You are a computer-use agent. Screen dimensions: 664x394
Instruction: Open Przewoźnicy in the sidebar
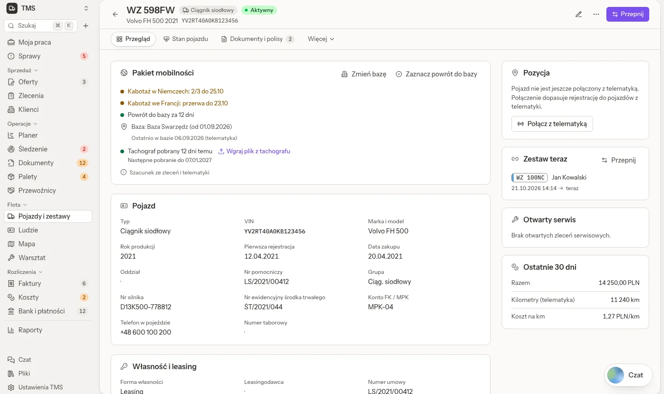coord(48,191)
